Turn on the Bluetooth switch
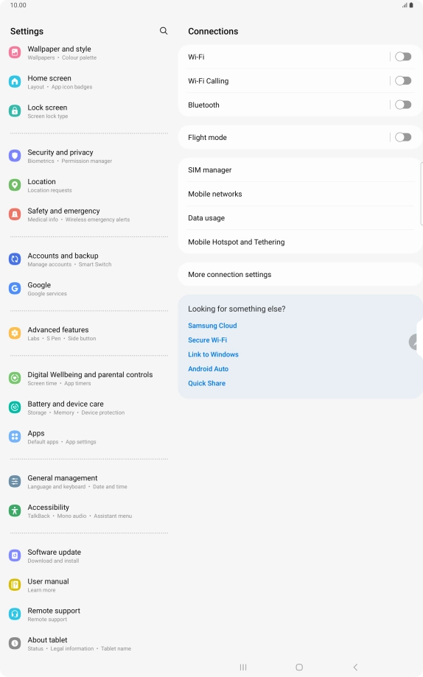 point(403,105)
